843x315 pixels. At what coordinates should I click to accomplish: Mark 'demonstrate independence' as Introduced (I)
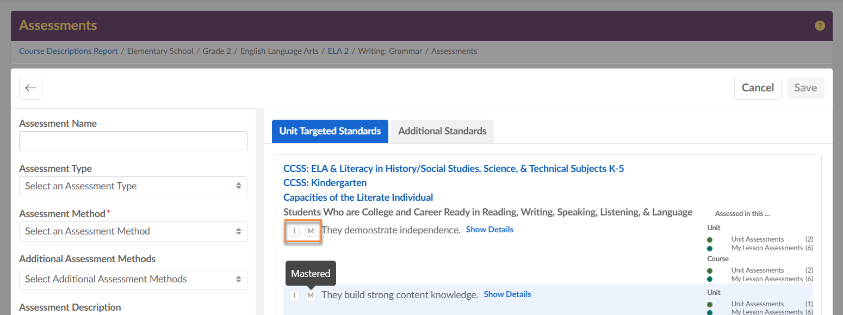click(x=294, y=231)
